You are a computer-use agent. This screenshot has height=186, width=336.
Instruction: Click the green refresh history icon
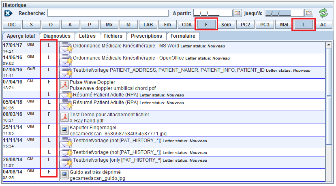click(323, 13)
